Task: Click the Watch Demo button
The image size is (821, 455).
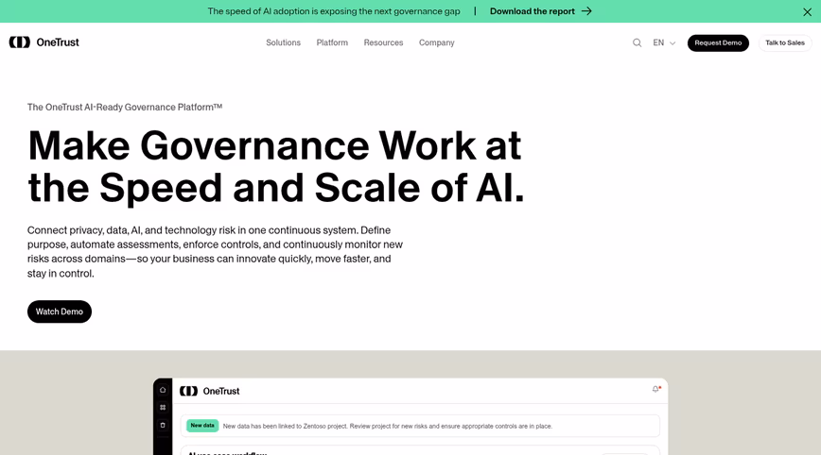Action: (x=60, y=312)
